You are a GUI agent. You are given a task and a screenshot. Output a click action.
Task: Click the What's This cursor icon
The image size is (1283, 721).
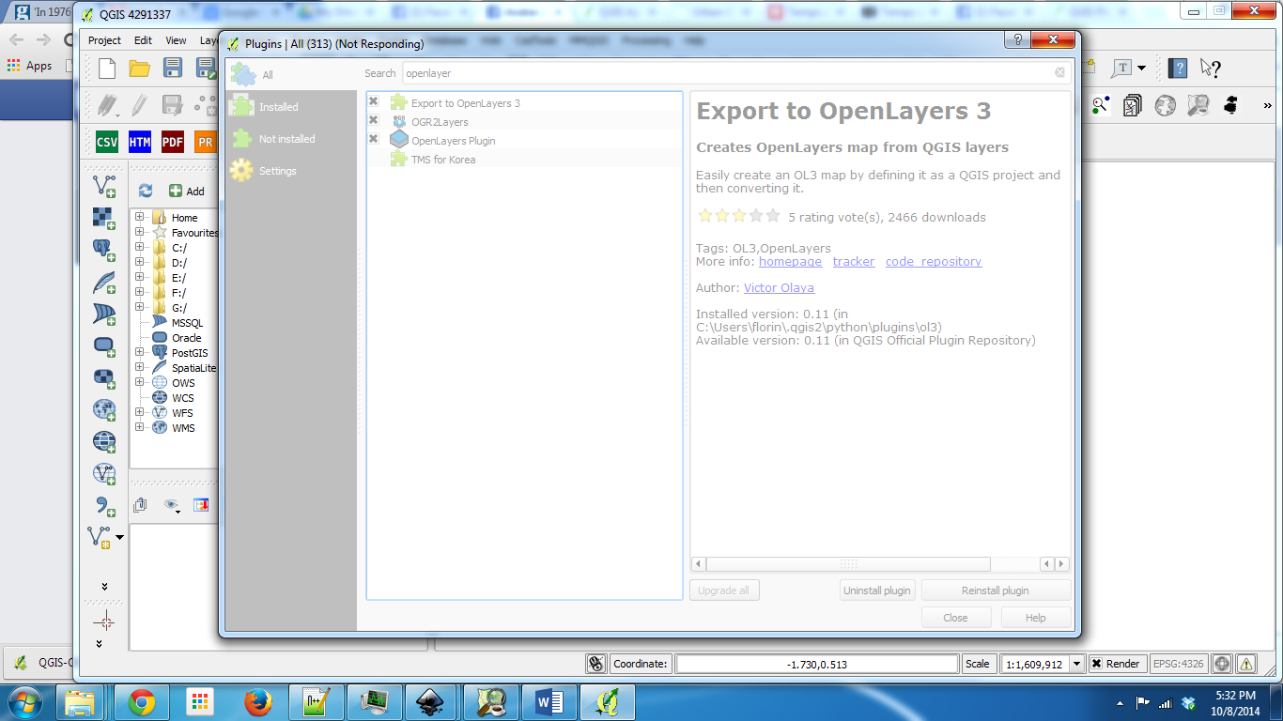1211,68
